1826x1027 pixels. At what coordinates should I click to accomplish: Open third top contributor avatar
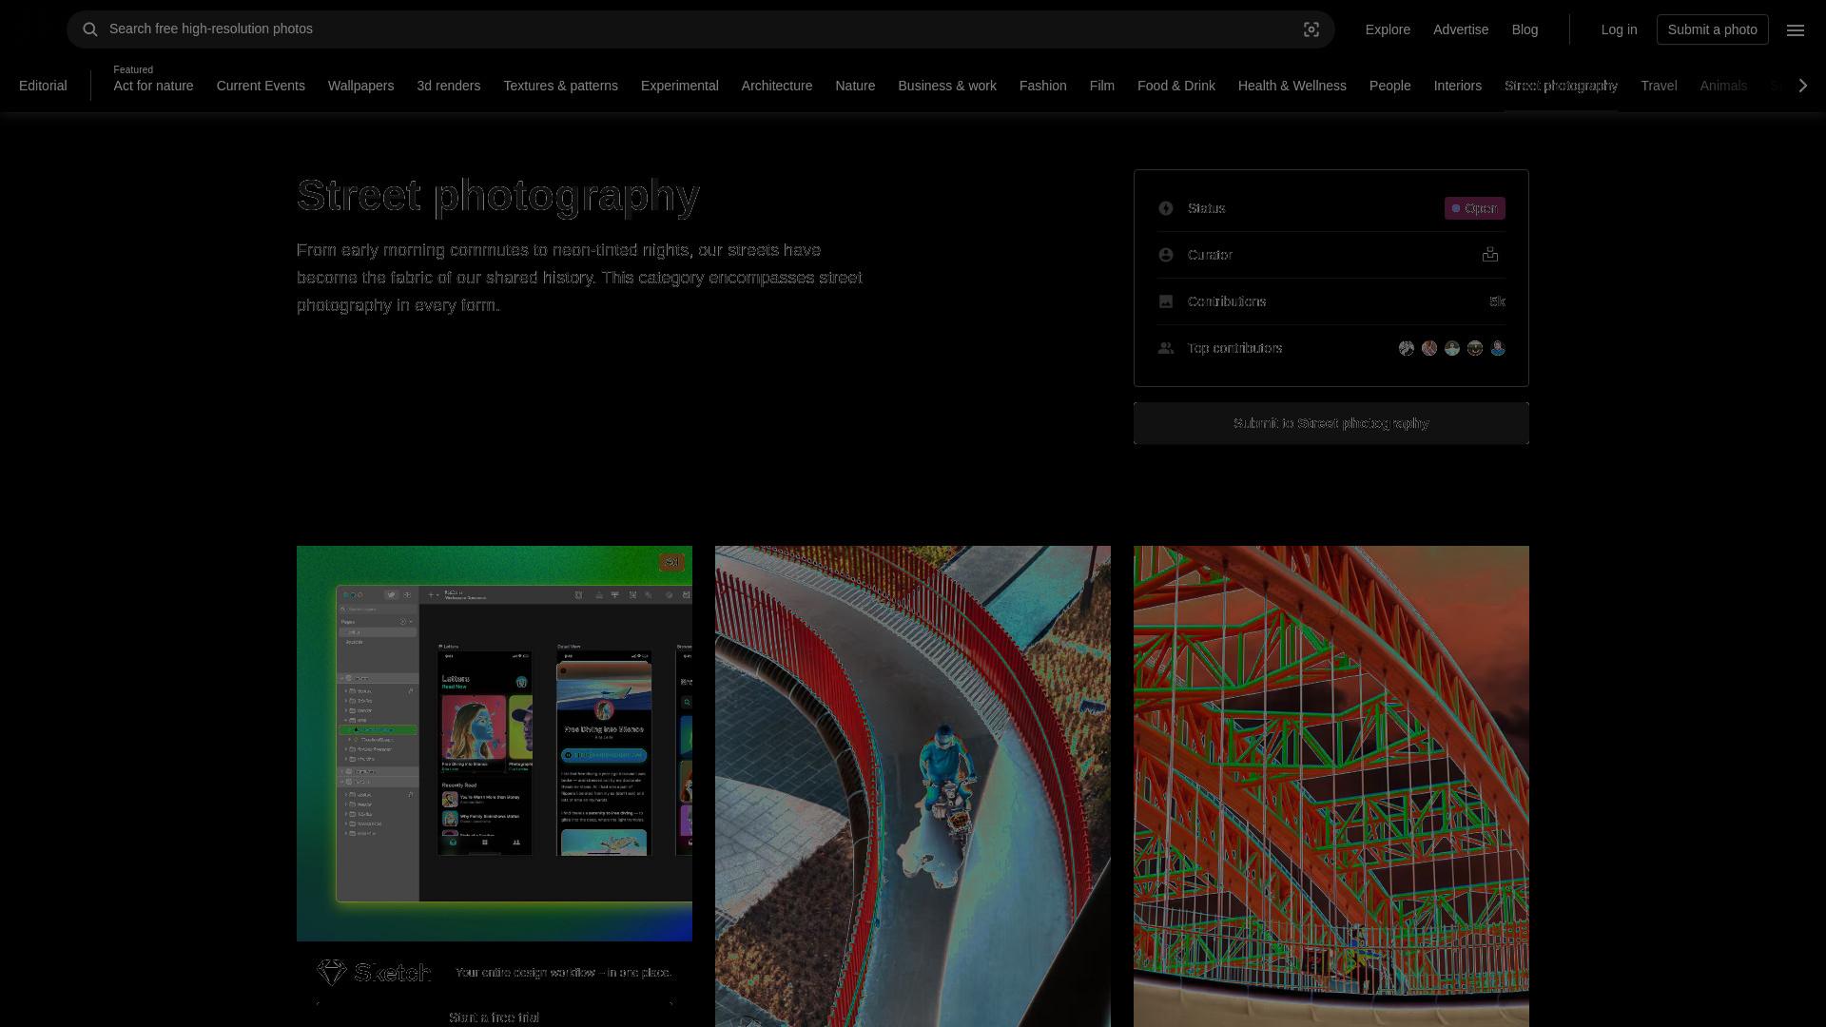[1452, 348]
